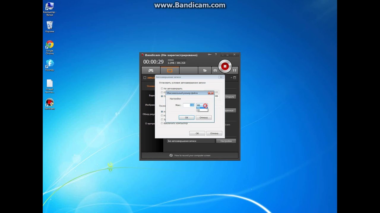Choose the highlighted MB list entry

click(202, 108)
